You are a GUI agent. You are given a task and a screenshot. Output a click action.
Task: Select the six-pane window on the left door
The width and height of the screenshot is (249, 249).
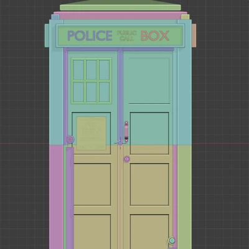coord(92,81)
